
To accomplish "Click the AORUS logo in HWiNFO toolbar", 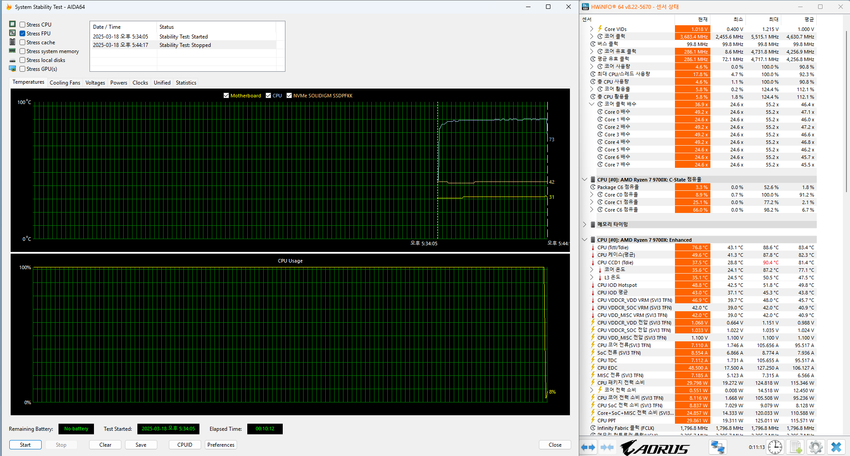I will pyautogui.click(x=655, y=448).
